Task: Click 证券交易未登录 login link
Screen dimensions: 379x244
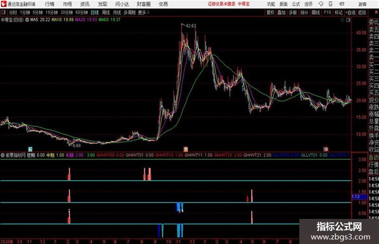Action: click(x=221, y=4)
